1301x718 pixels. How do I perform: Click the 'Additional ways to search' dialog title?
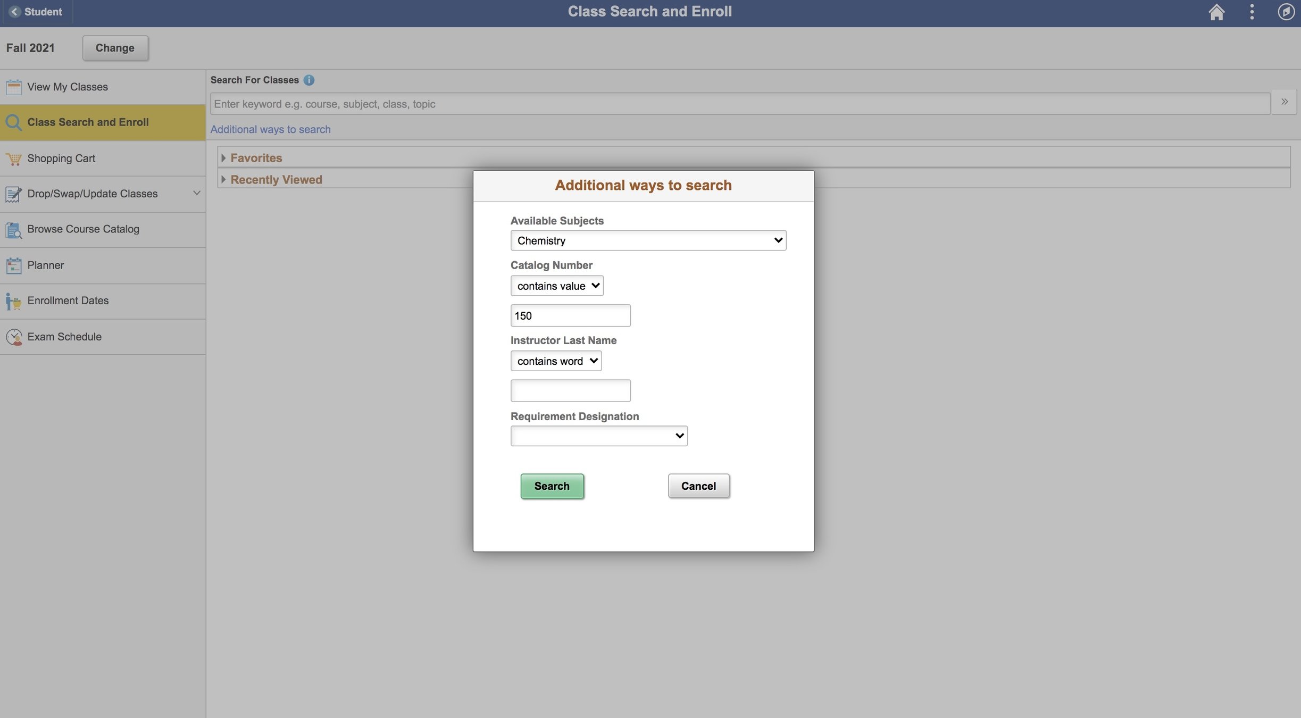(643, 185)
